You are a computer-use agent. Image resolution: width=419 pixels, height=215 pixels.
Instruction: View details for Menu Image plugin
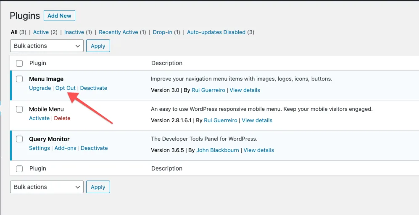pyautogui.click(x=245, y=90)
